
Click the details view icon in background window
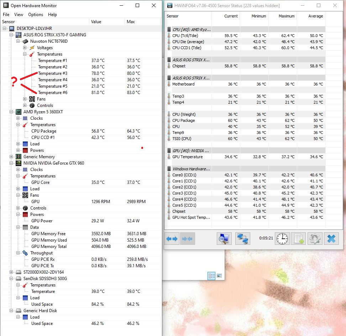pyautogui.click(x=211, y=276)
